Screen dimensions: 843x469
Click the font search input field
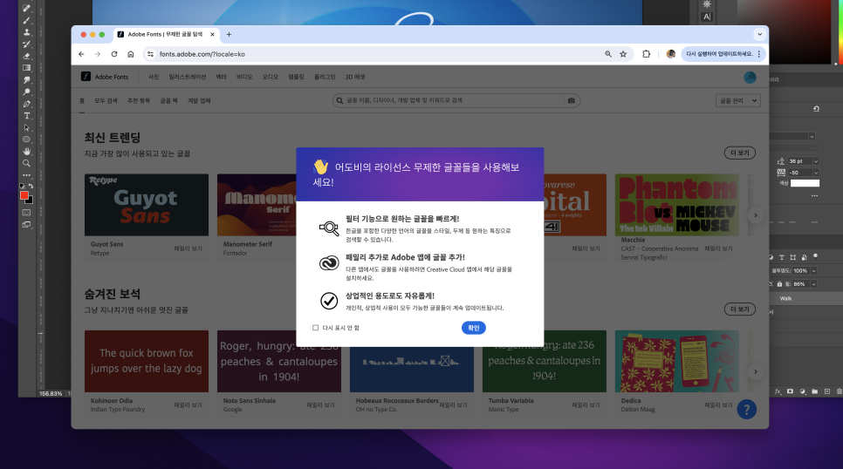[x=455, y=100]
